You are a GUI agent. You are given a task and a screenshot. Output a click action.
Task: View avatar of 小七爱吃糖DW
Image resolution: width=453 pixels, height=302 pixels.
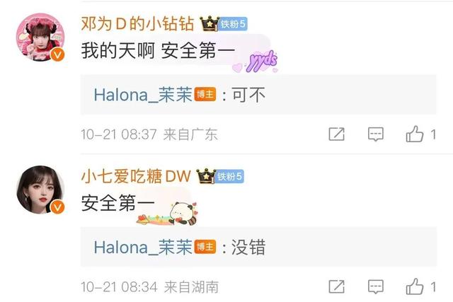40,190
